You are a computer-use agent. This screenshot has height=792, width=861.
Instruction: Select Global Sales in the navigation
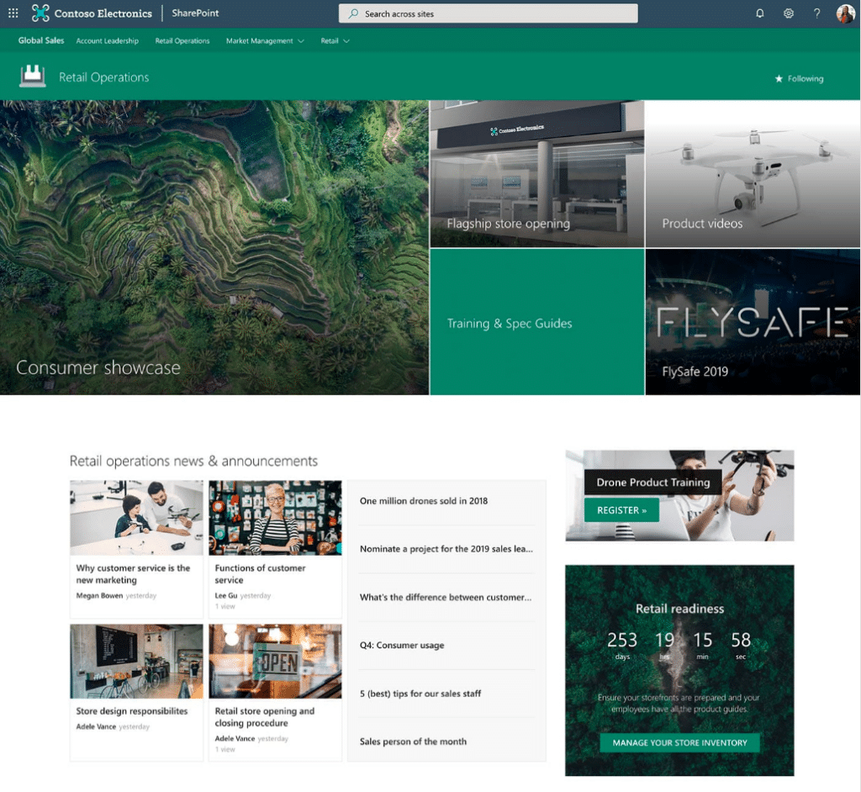40,40
